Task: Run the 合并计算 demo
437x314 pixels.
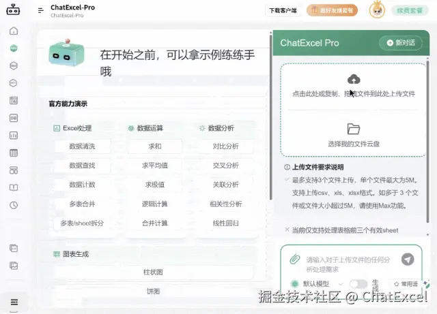Action: coord(155,223)
